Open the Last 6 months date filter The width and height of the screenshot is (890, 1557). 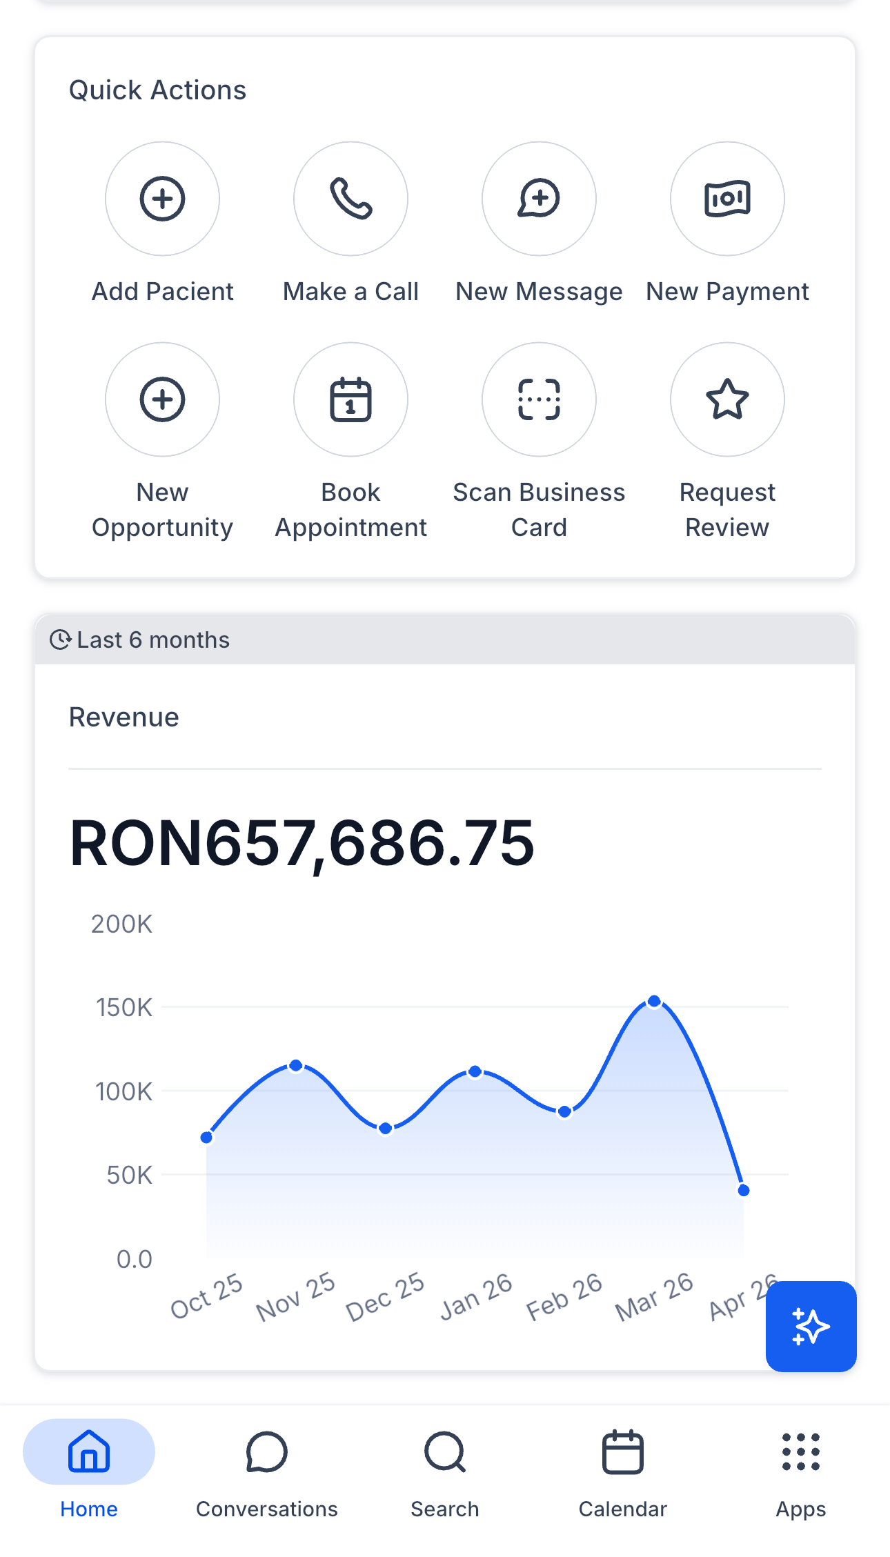(140, 640)
